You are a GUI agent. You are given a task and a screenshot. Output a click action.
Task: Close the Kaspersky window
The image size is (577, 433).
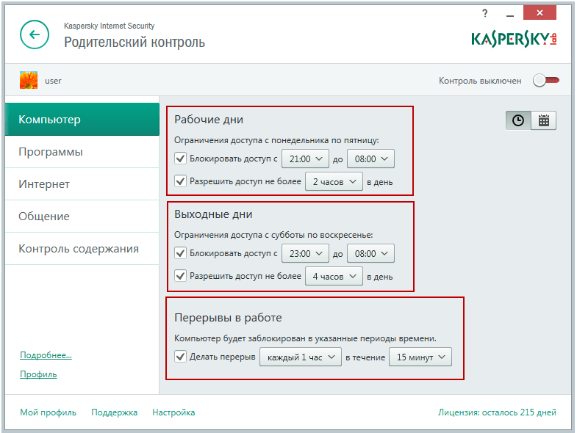click(540, 13)
